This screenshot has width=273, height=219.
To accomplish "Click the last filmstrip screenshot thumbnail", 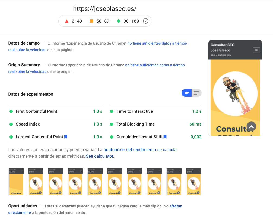I will (x=193, y=182).
